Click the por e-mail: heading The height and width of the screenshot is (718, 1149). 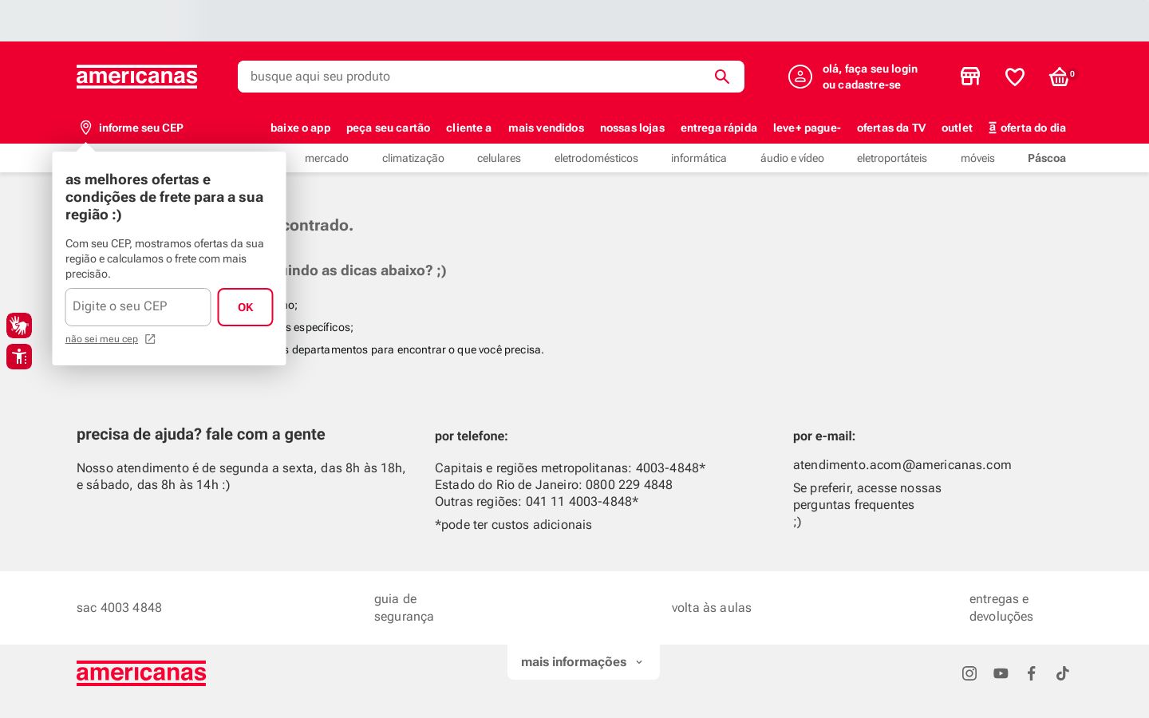point(824,436)
